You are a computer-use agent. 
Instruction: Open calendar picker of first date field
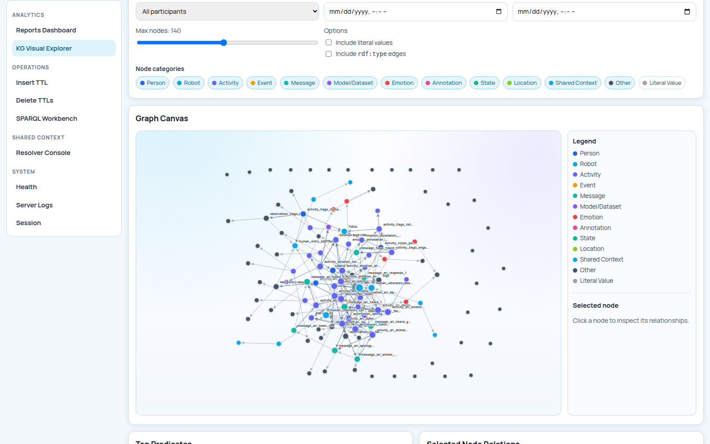tap(499, 12)
